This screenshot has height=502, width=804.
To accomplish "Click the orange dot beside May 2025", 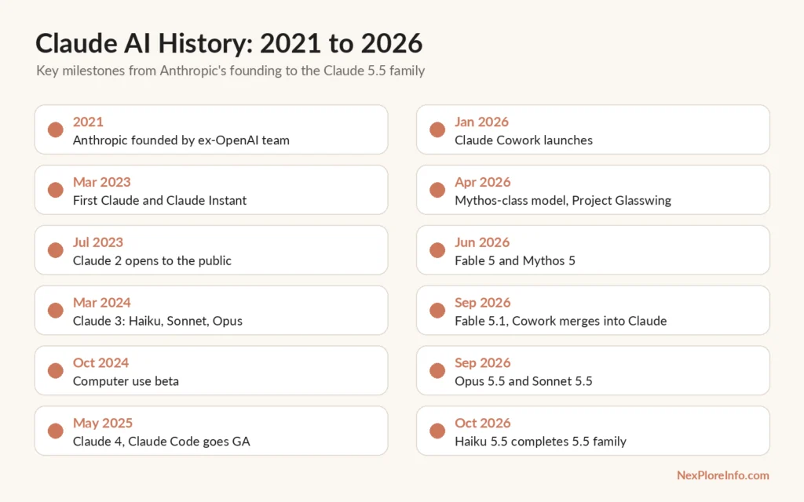I will [56, 431].
